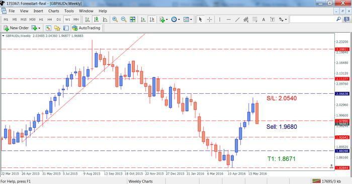This screenshot has height=184, width=352.
Task: Select the vertical line drawing tool
Action: pos(220,20)
